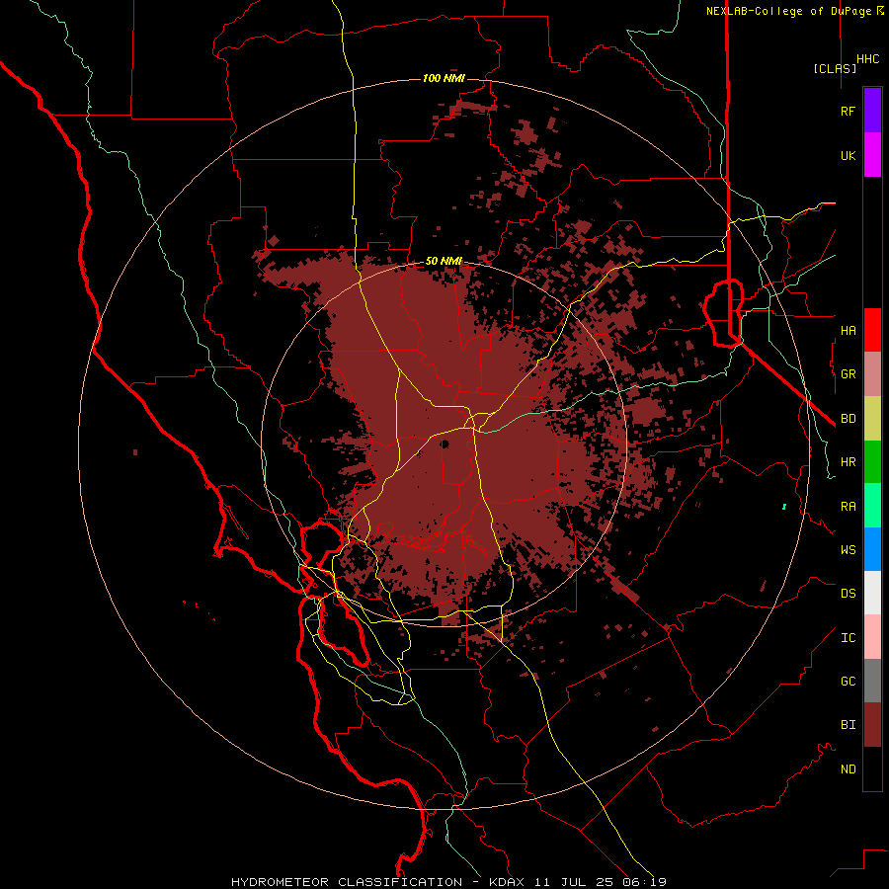Click the NEXLAB-College of DuPage credit text
The width and height of the screenshot is (889, 889).
click(794, 11)
